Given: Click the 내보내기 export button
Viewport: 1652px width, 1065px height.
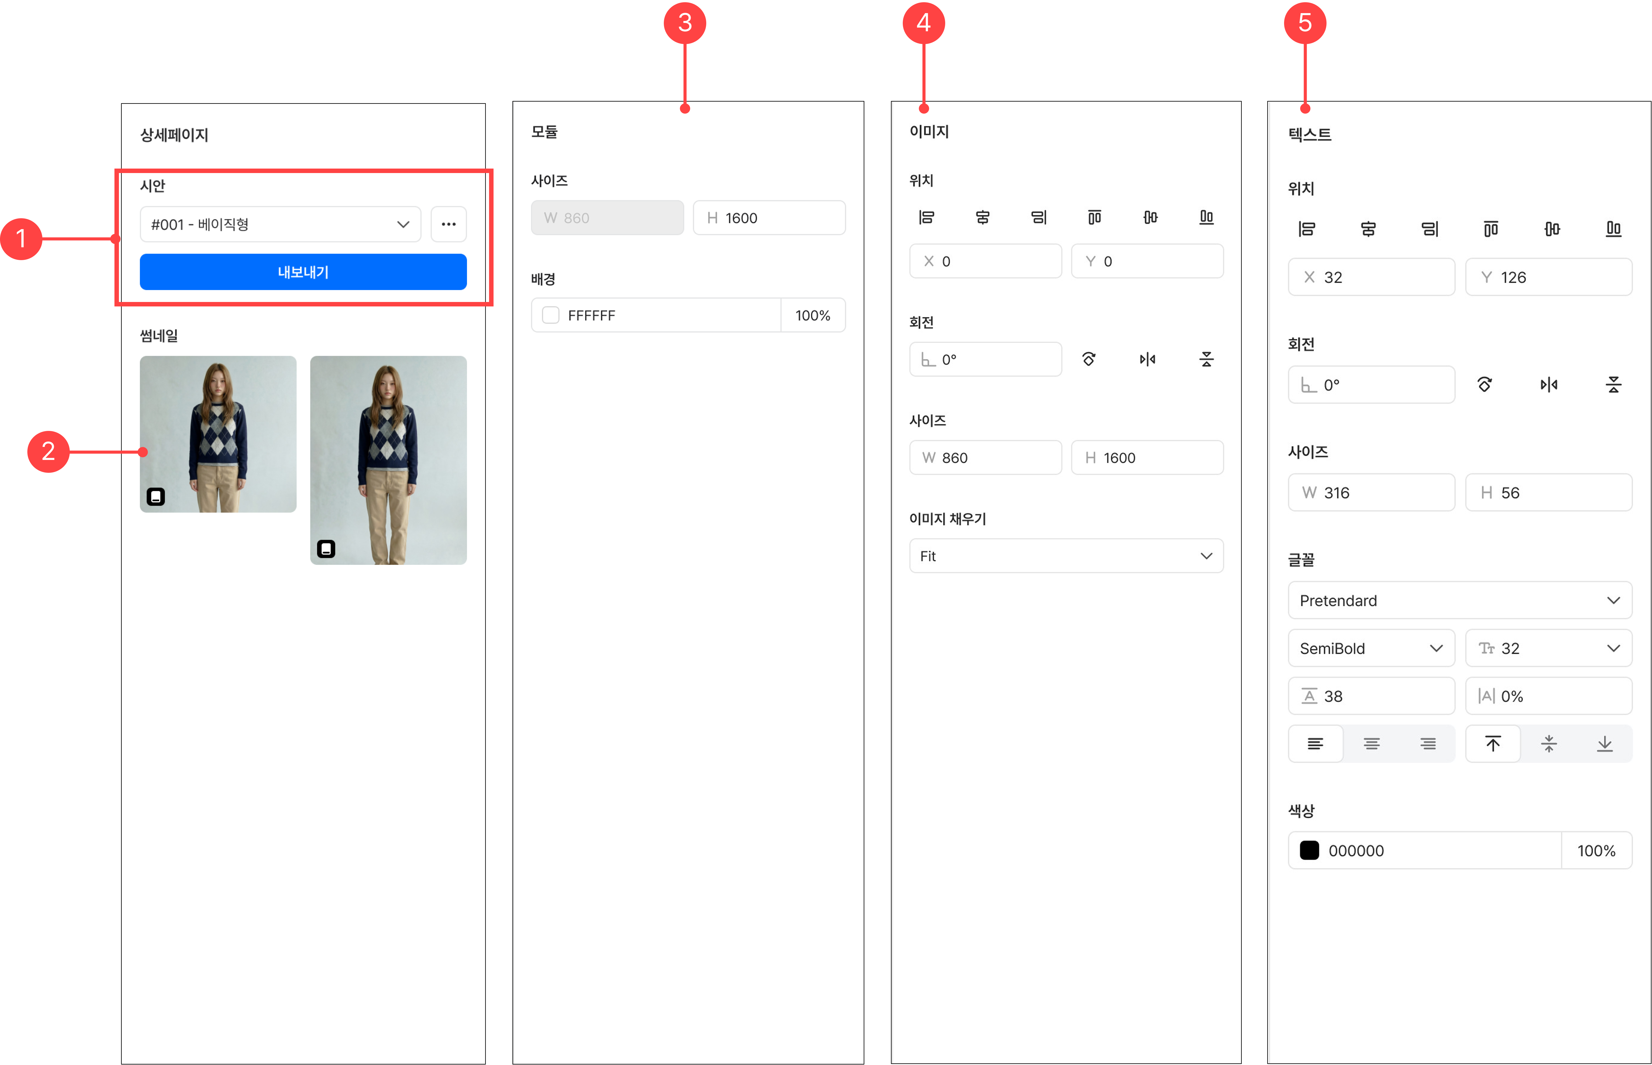Looking at the screenshot, I should 303,272.
